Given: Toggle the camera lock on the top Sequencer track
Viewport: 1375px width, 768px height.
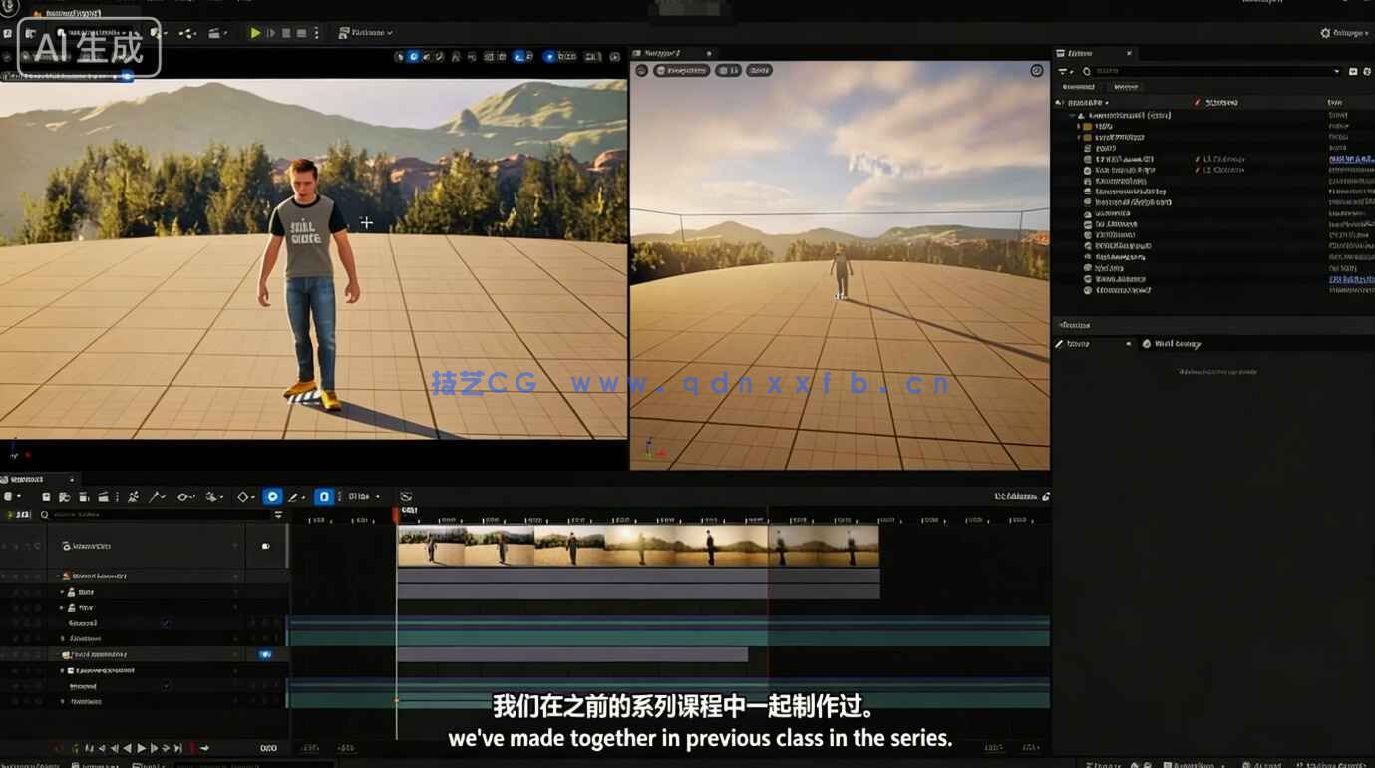Looking at the screenshot, I should (264, 546).
